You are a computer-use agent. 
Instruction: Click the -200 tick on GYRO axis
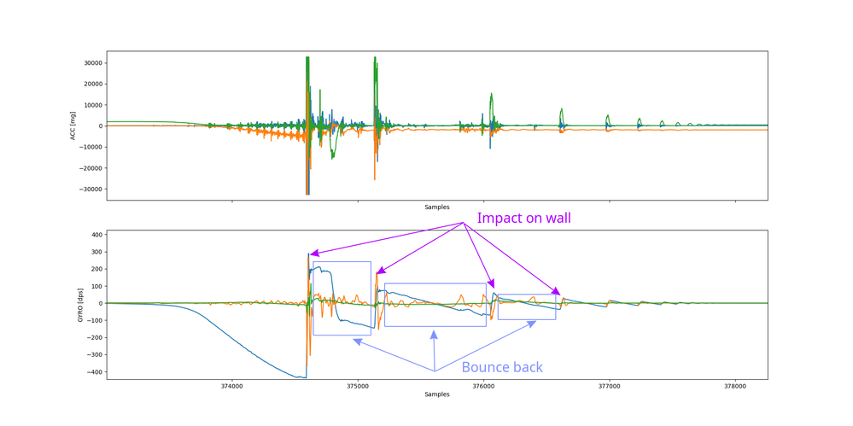(96, 338)
